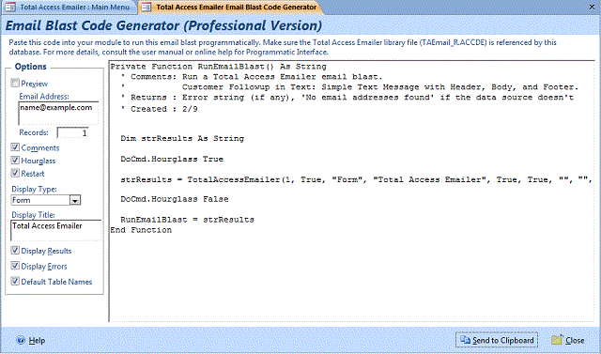Uncheck Display Results option
This screenshot has width=601, height=354.
tap(15, 251)
